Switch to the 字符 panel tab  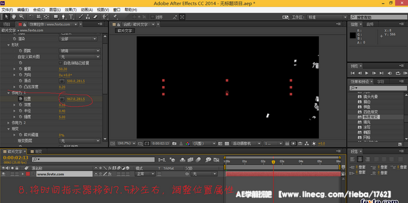(x=380, y=82)
